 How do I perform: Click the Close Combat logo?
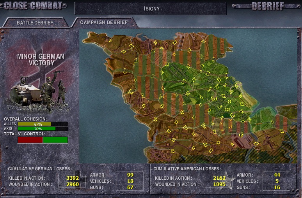tap(33, 5)
